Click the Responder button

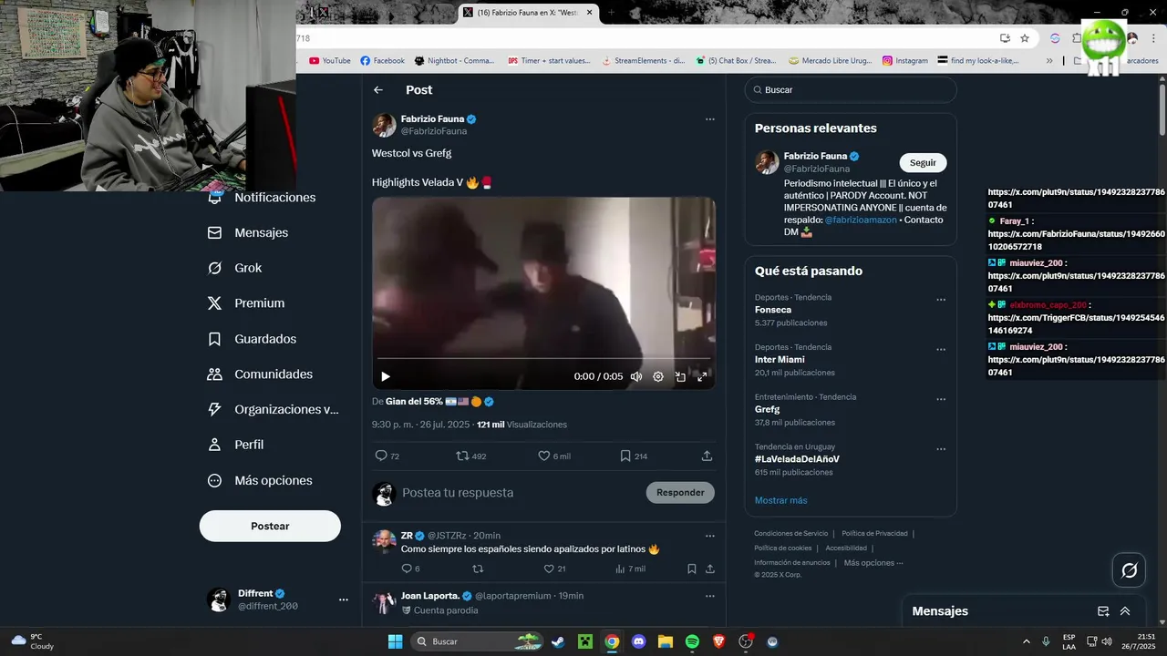(680, 493)
